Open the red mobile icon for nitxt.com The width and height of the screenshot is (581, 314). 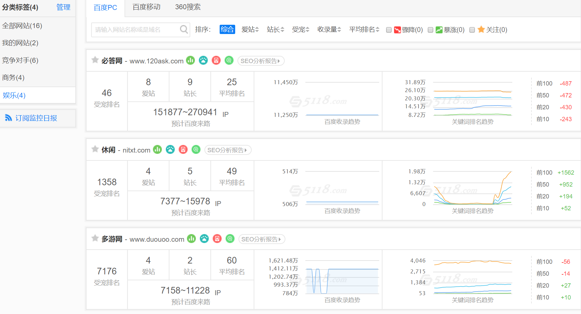point(183,150)
